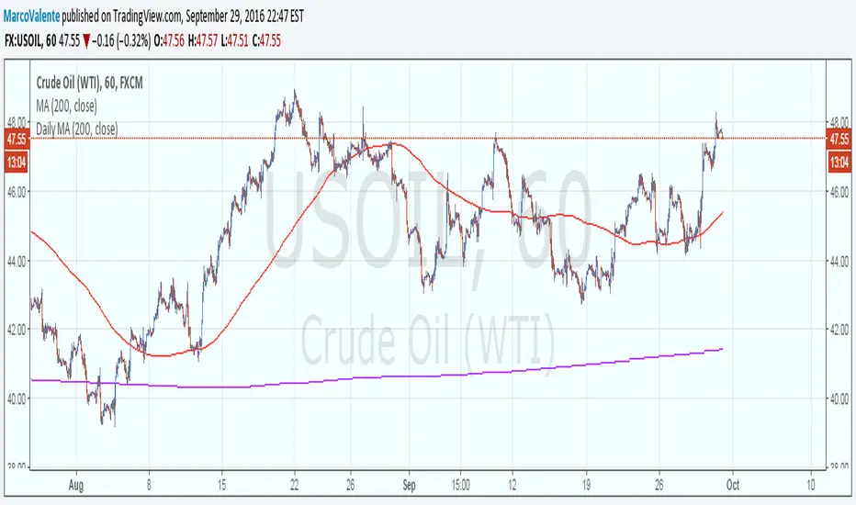Click the close price value C:47.55

(266, 41)
